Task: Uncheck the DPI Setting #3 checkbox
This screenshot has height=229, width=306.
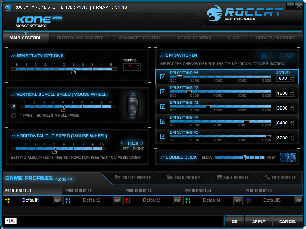Action: click(x=163, y=106)
